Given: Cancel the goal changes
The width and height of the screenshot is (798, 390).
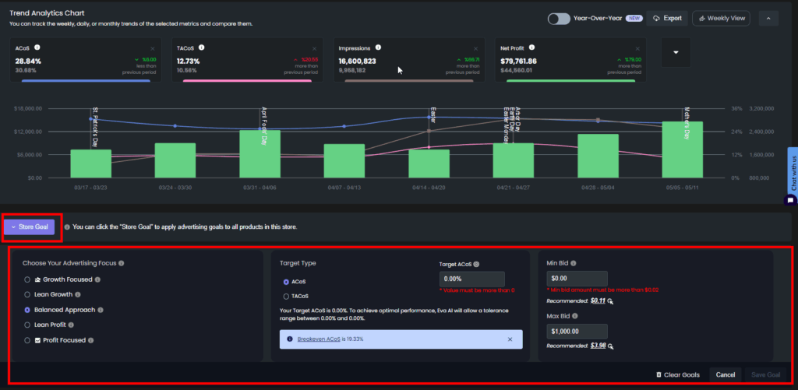Looking at the screenshot, I should click(x=726, y=374).
